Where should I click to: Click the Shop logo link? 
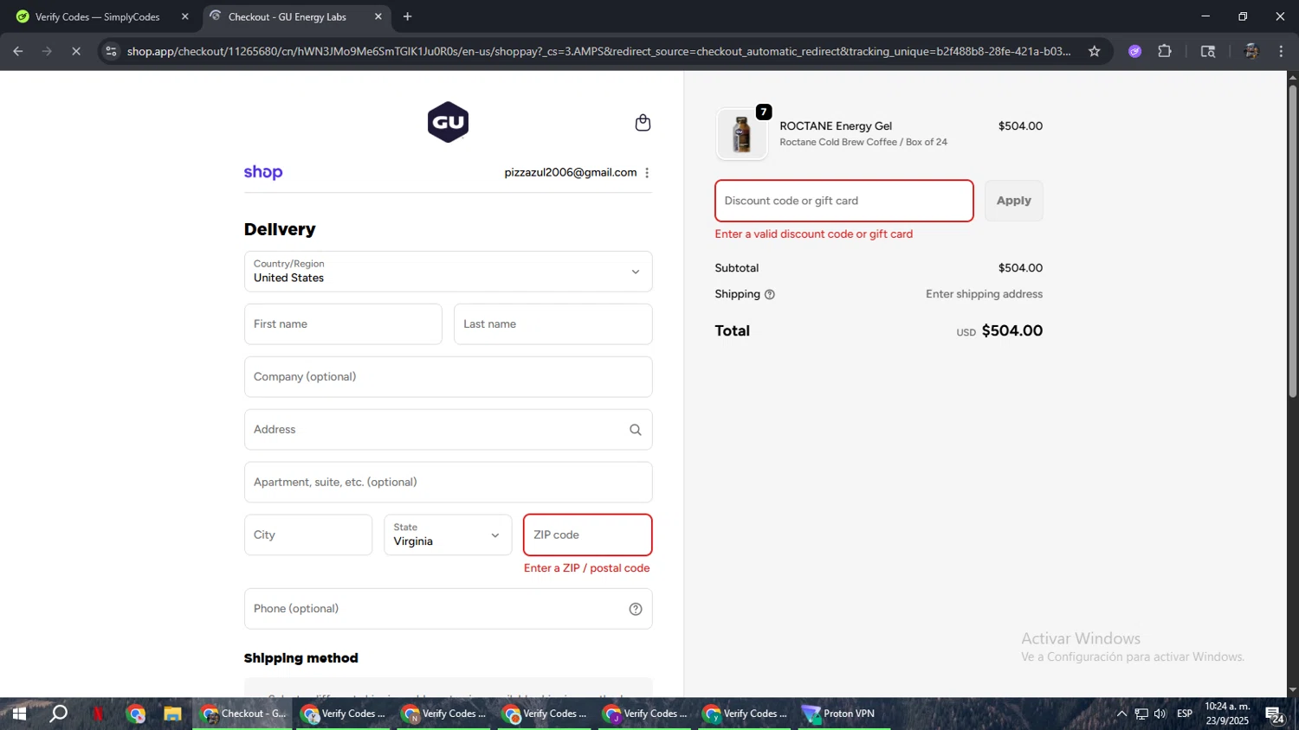263,172
